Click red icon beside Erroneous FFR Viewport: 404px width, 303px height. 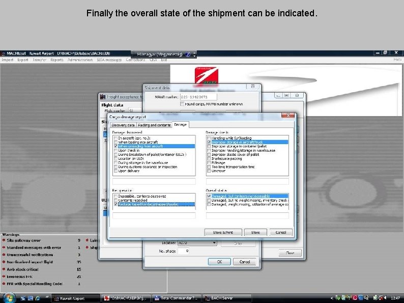point(4,277)
